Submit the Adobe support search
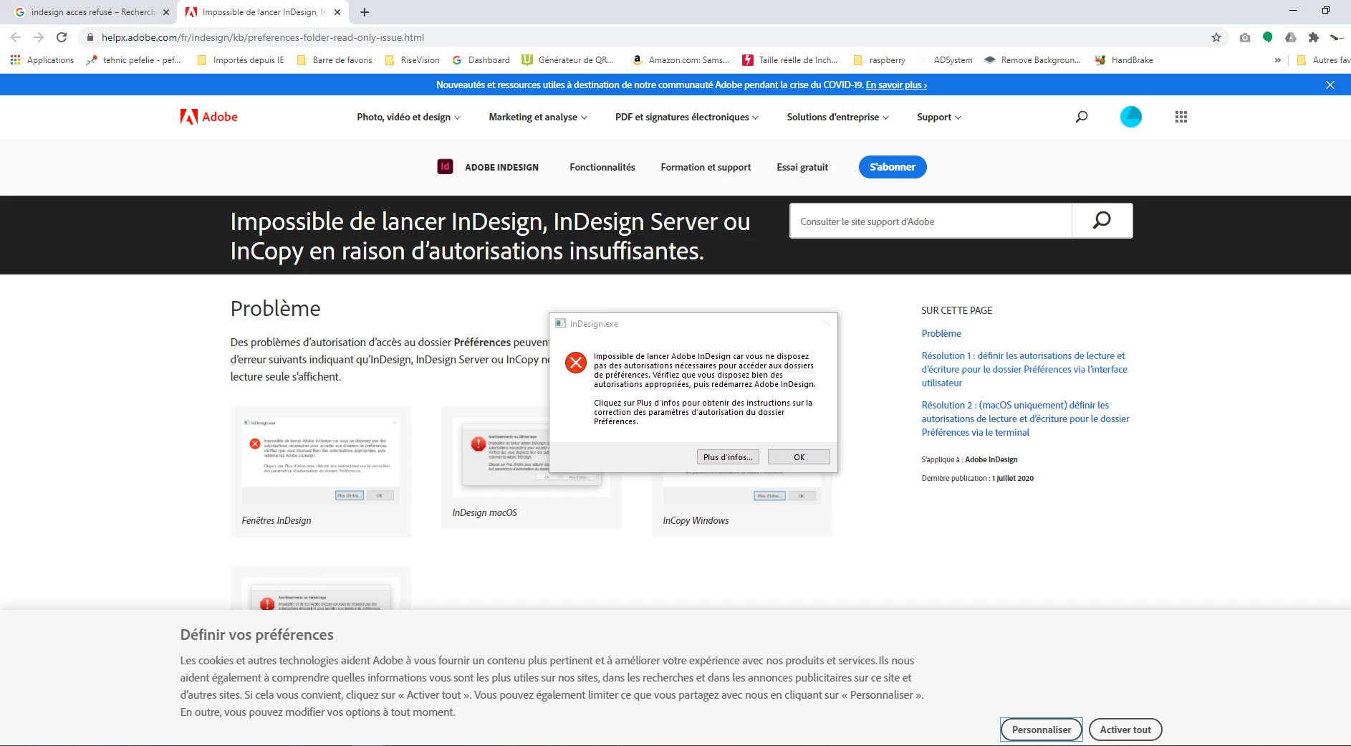The image size is (1351, 746). (x=1102, y=221)
